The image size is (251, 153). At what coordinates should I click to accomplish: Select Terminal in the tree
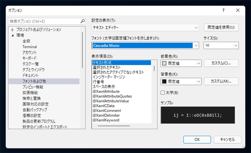pos(30,47)
